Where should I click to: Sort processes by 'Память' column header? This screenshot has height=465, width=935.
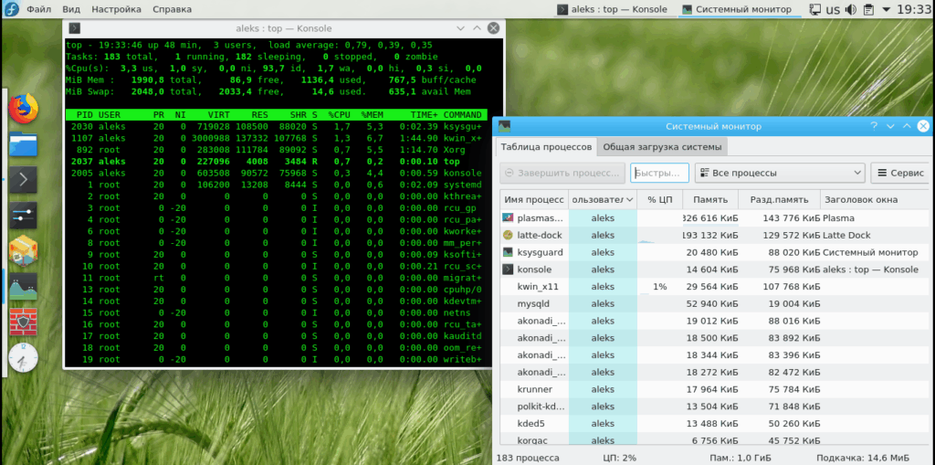tap(709, 199)
